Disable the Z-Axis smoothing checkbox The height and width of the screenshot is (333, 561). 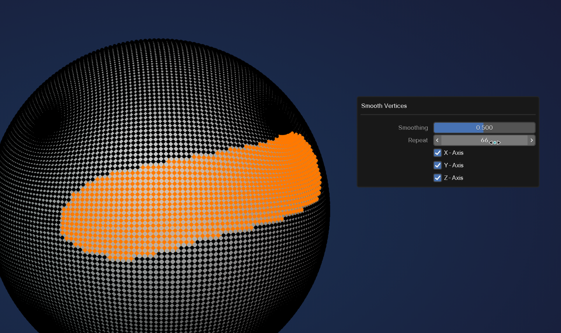coord(437,178)
